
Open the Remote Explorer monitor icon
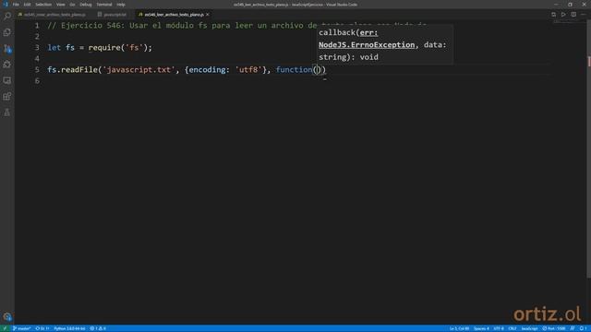(x=7, y=80)
